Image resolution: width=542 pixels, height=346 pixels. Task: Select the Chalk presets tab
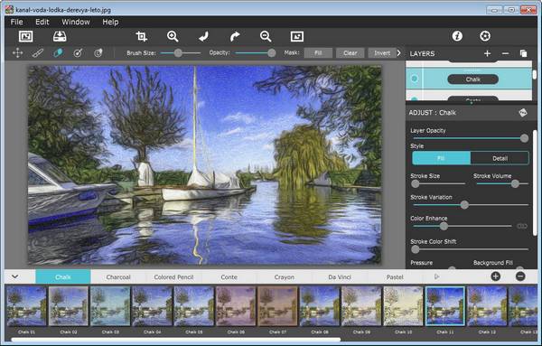click(63, 276)
